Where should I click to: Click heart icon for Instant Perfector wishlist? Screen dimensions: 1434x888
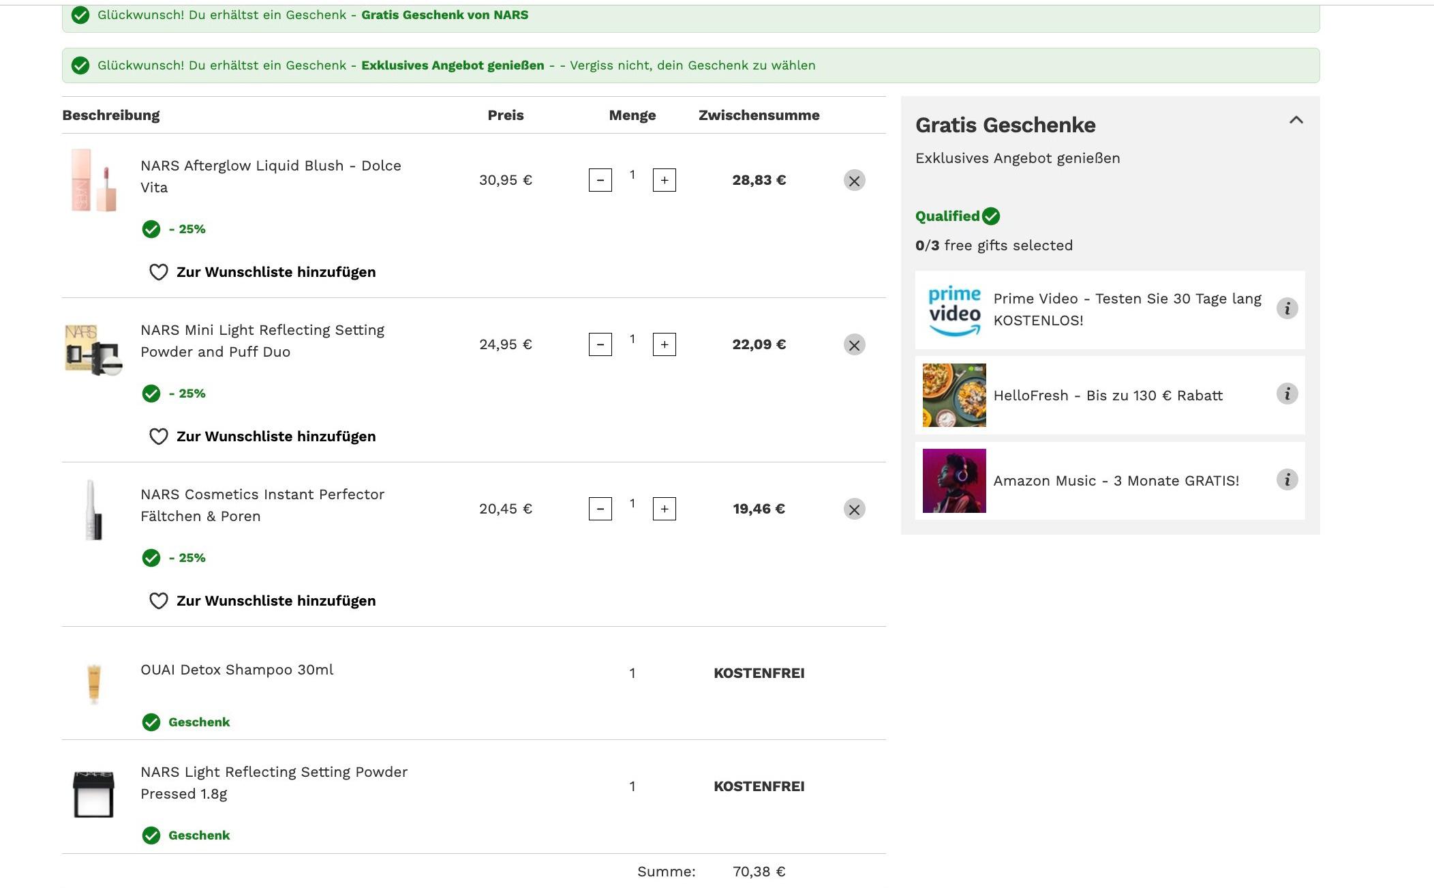(x=158, y=601)
